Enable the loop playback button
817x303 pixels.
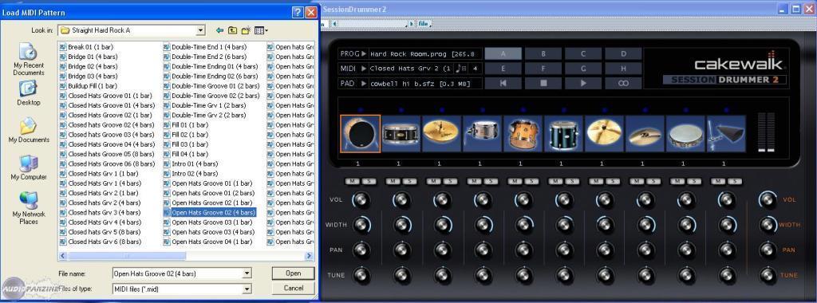click(x=623, y=83)
